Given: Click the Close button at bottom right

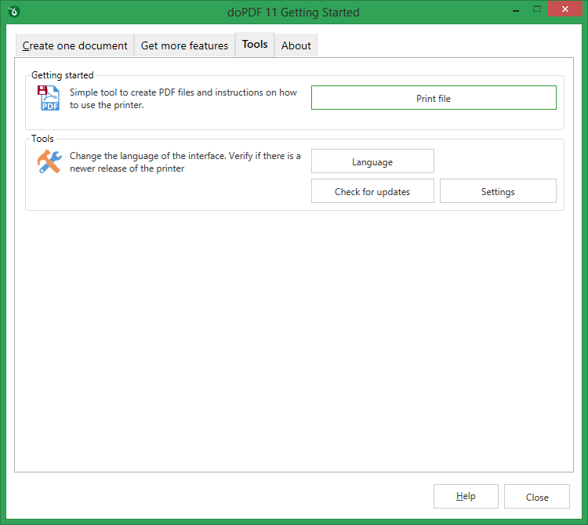Looking at the screenshot, I should pos(536,497).
